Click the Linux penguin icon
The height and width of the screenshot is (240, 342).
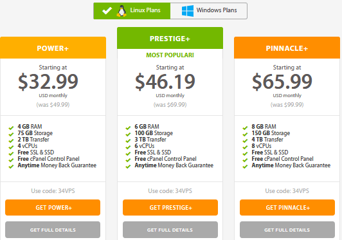tap(122, 11)
